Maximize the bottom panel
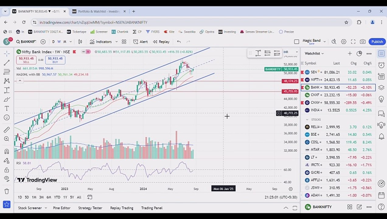 point(295,208)
